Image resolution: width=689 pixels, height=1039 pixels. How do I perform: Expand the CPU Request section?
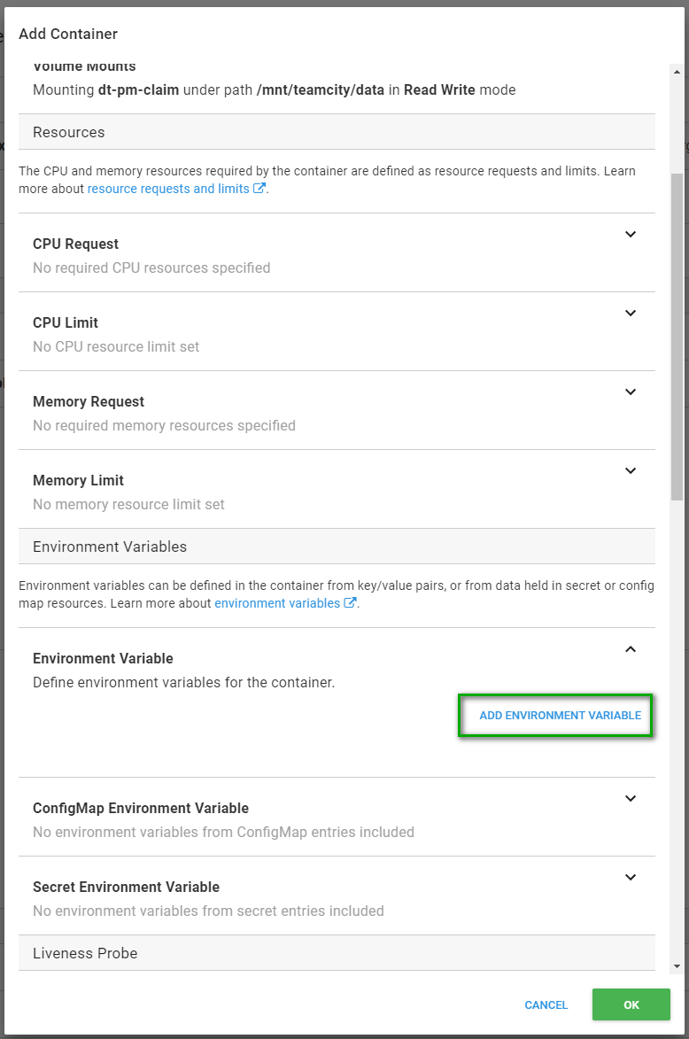[631, 235]
